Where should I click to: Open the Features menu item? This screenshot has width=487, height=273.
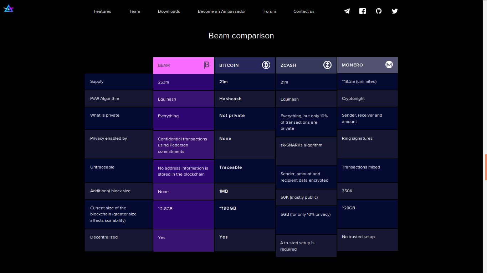coord(102,11)
